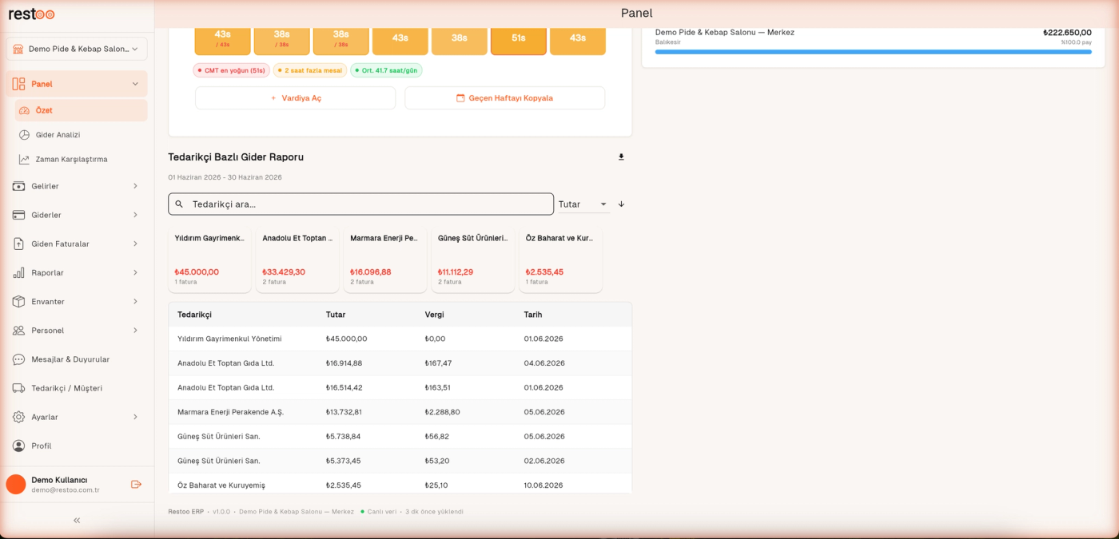1119x539 pixels.
Task: Open Gider Analizi page
Action: [81, 135]
